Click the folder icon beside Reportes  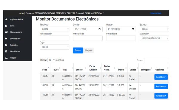point(6,45)
